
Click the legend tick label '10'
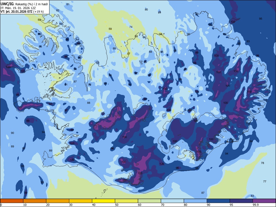pos(25,205)
